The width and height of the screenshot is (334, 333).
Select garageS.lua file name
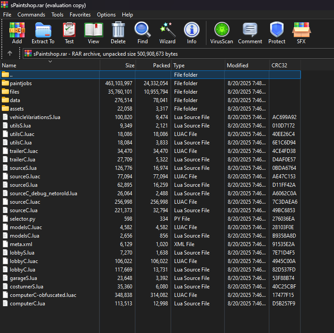coord(23,278)
